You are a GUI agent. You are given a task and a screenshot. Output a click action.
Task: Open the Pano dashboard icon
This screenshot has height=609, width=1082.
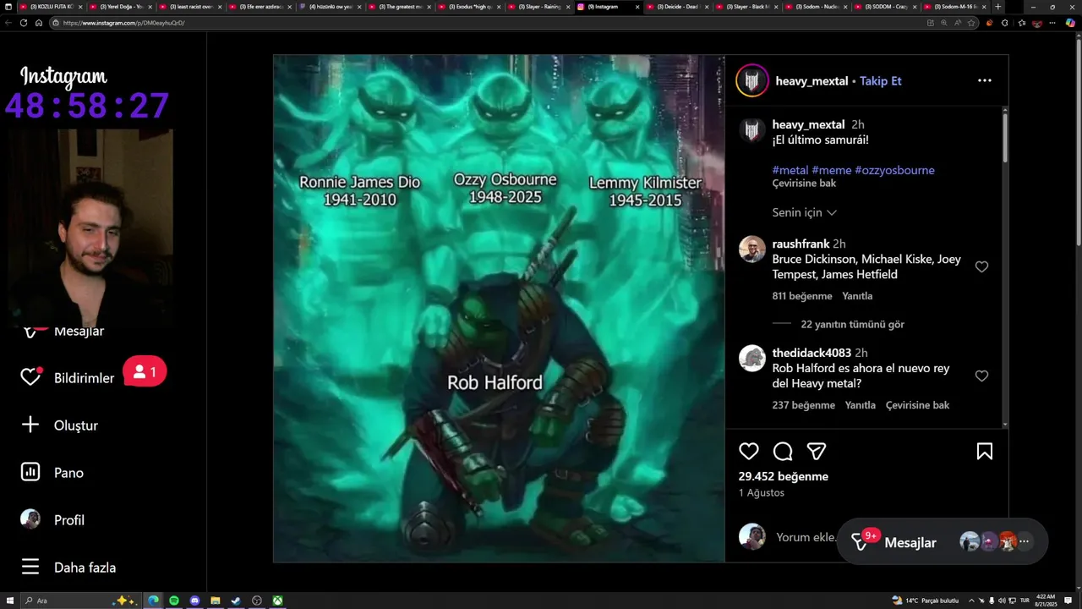tap(30, 472)
